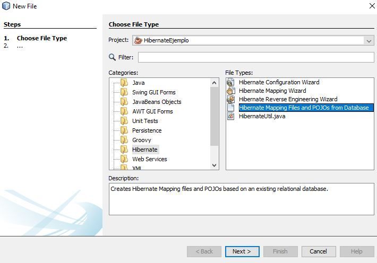Click the disabled < Back button
377x263 pixels.
[x=204, y=251]
